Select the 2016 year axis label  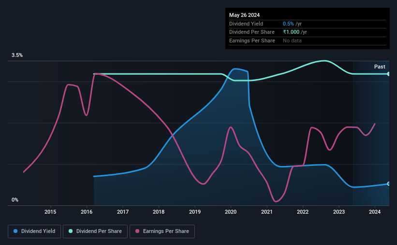[87, 212]
